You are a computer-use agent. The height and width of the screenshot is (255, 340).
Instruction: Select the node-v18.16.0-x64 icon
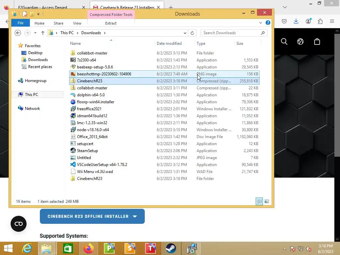73,130
